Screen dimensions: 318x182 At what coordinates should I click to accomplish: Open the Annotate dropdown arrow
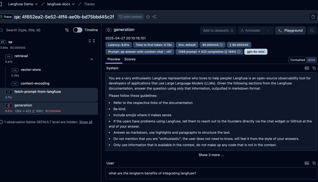[268, 30]
